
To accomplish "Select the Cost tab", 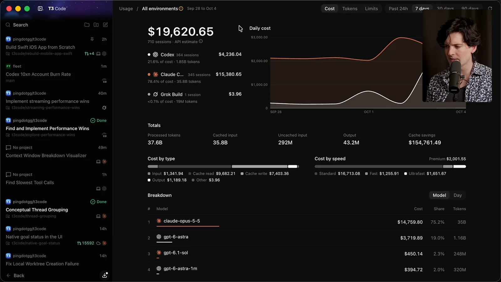I will [329, 9].
